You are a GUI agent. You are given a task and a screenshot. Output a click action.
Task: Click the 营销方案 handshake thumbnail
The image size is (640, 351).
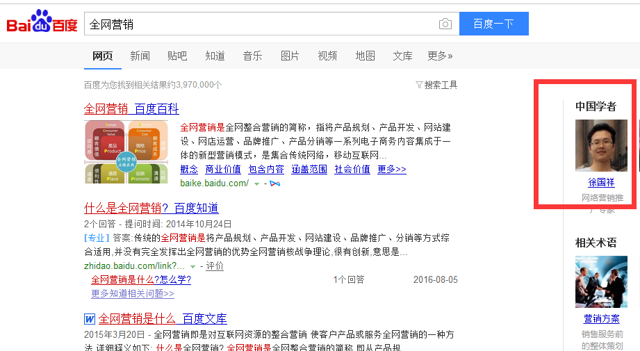click(601, 281)
